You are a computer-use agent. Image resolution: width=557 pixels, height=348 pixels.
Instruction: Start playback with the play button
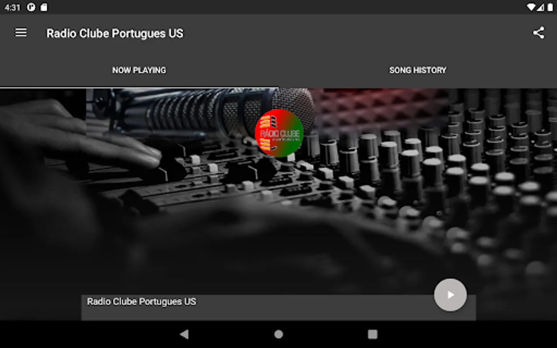click(x=450, y=295)
